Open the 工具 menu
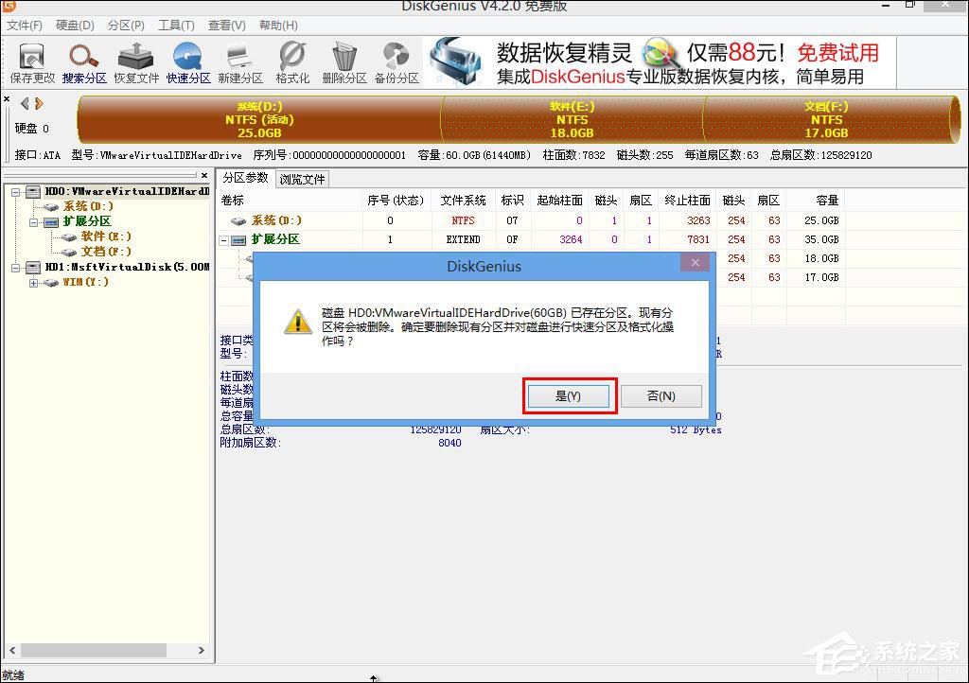 point(174,26)
